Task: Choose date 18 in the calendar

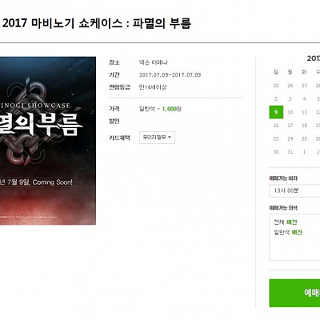Action: click(x=304, y=126)
